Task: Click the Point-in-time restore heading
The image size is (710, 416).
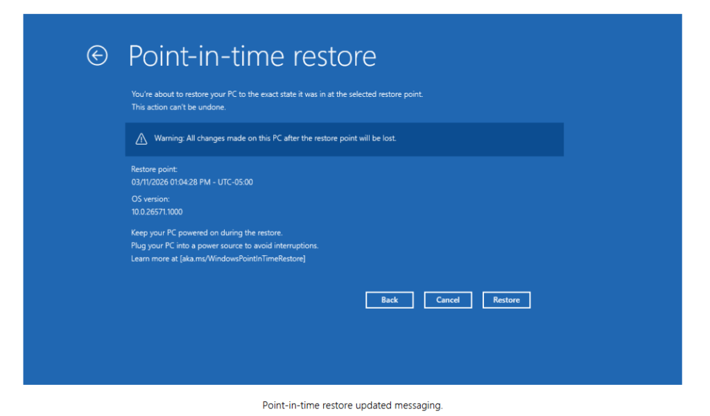Action: tap(252, 55)
